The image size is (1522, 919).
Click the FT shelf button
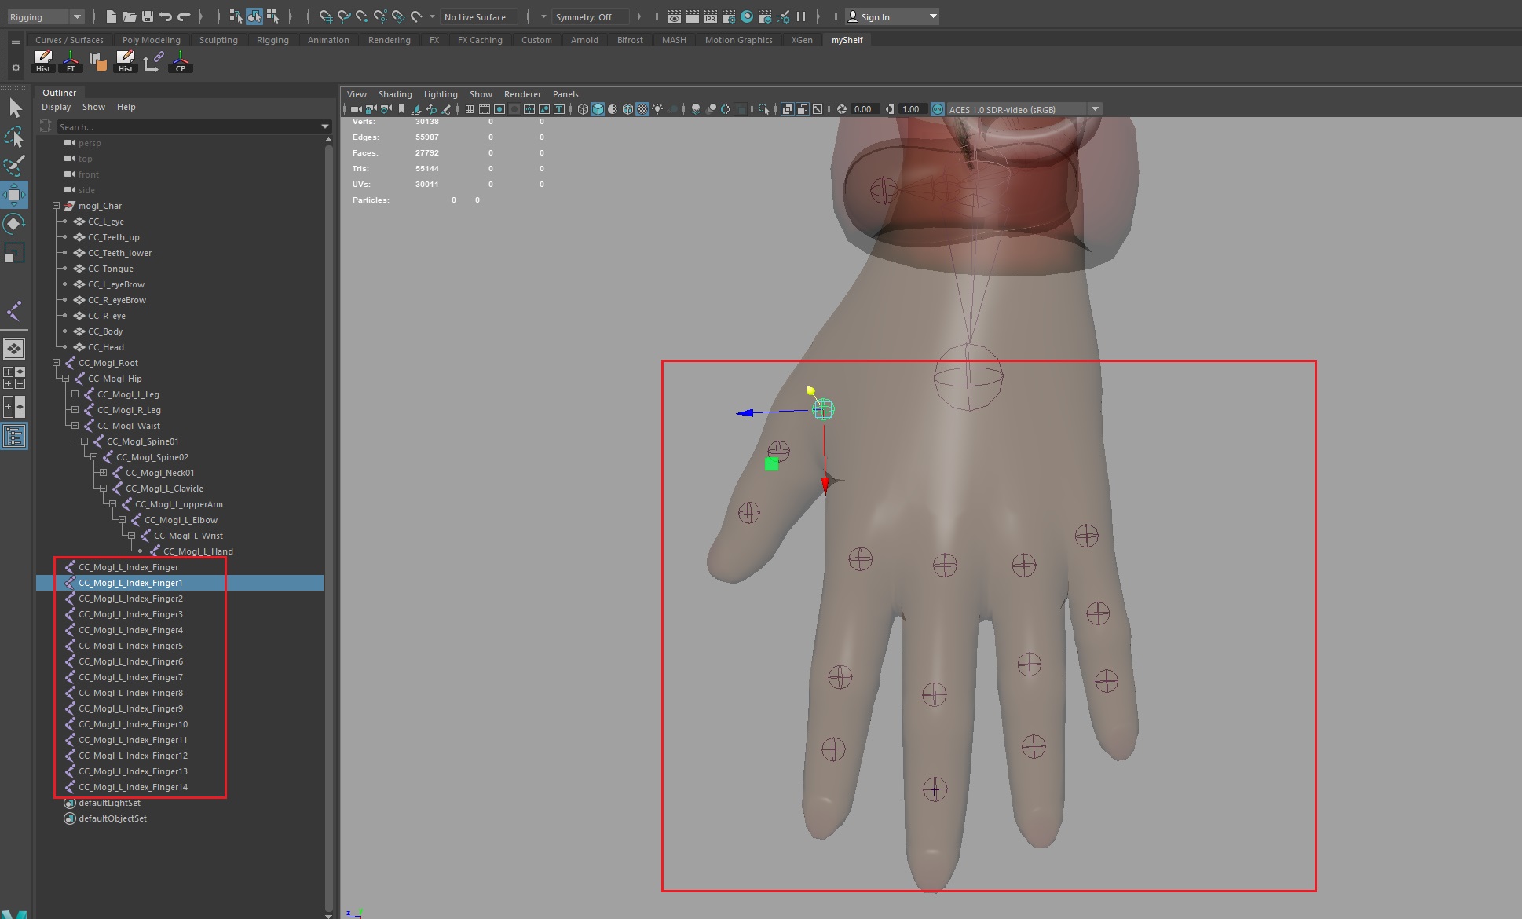71,61
